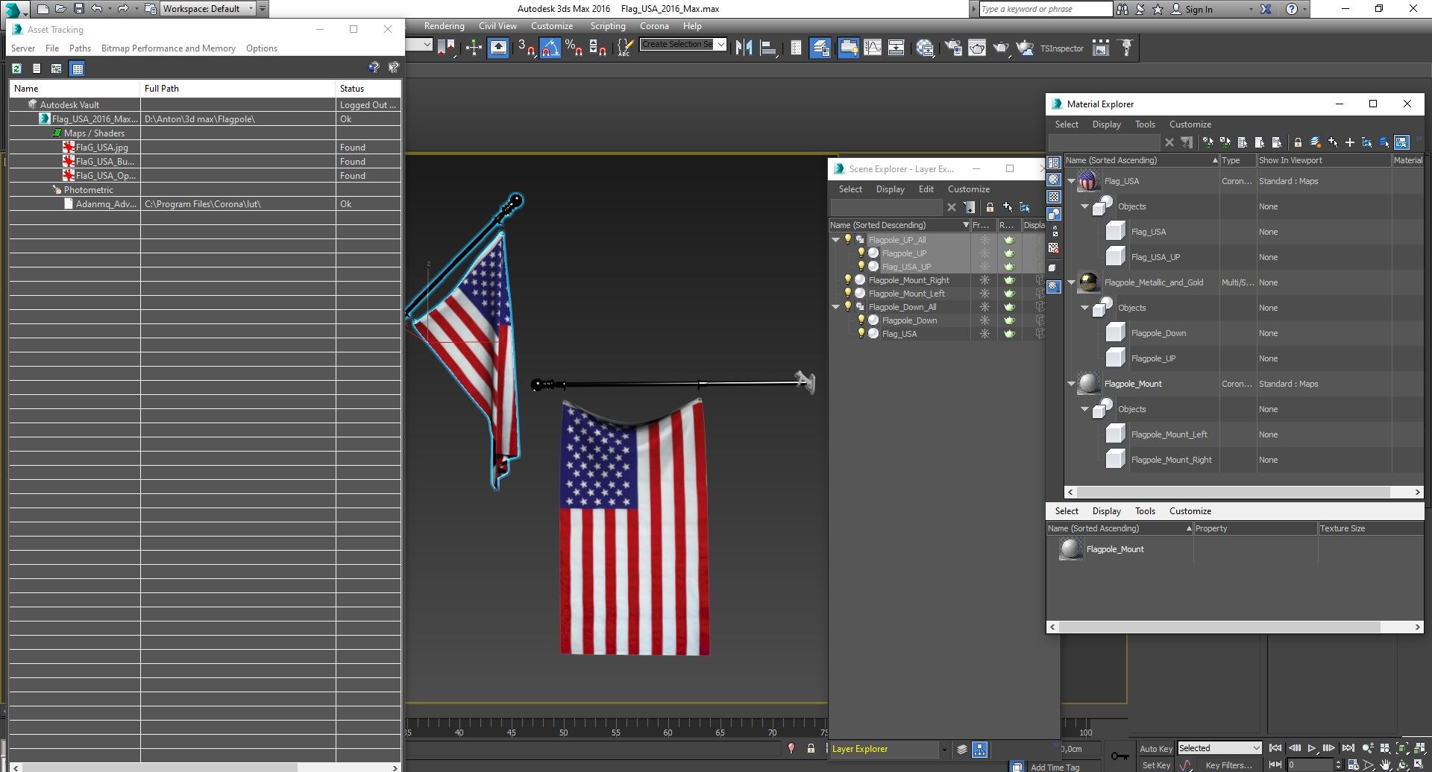Click the TSInspector toolbar button
Viewport: 1432px width, 772px height.
[1061, 48]
